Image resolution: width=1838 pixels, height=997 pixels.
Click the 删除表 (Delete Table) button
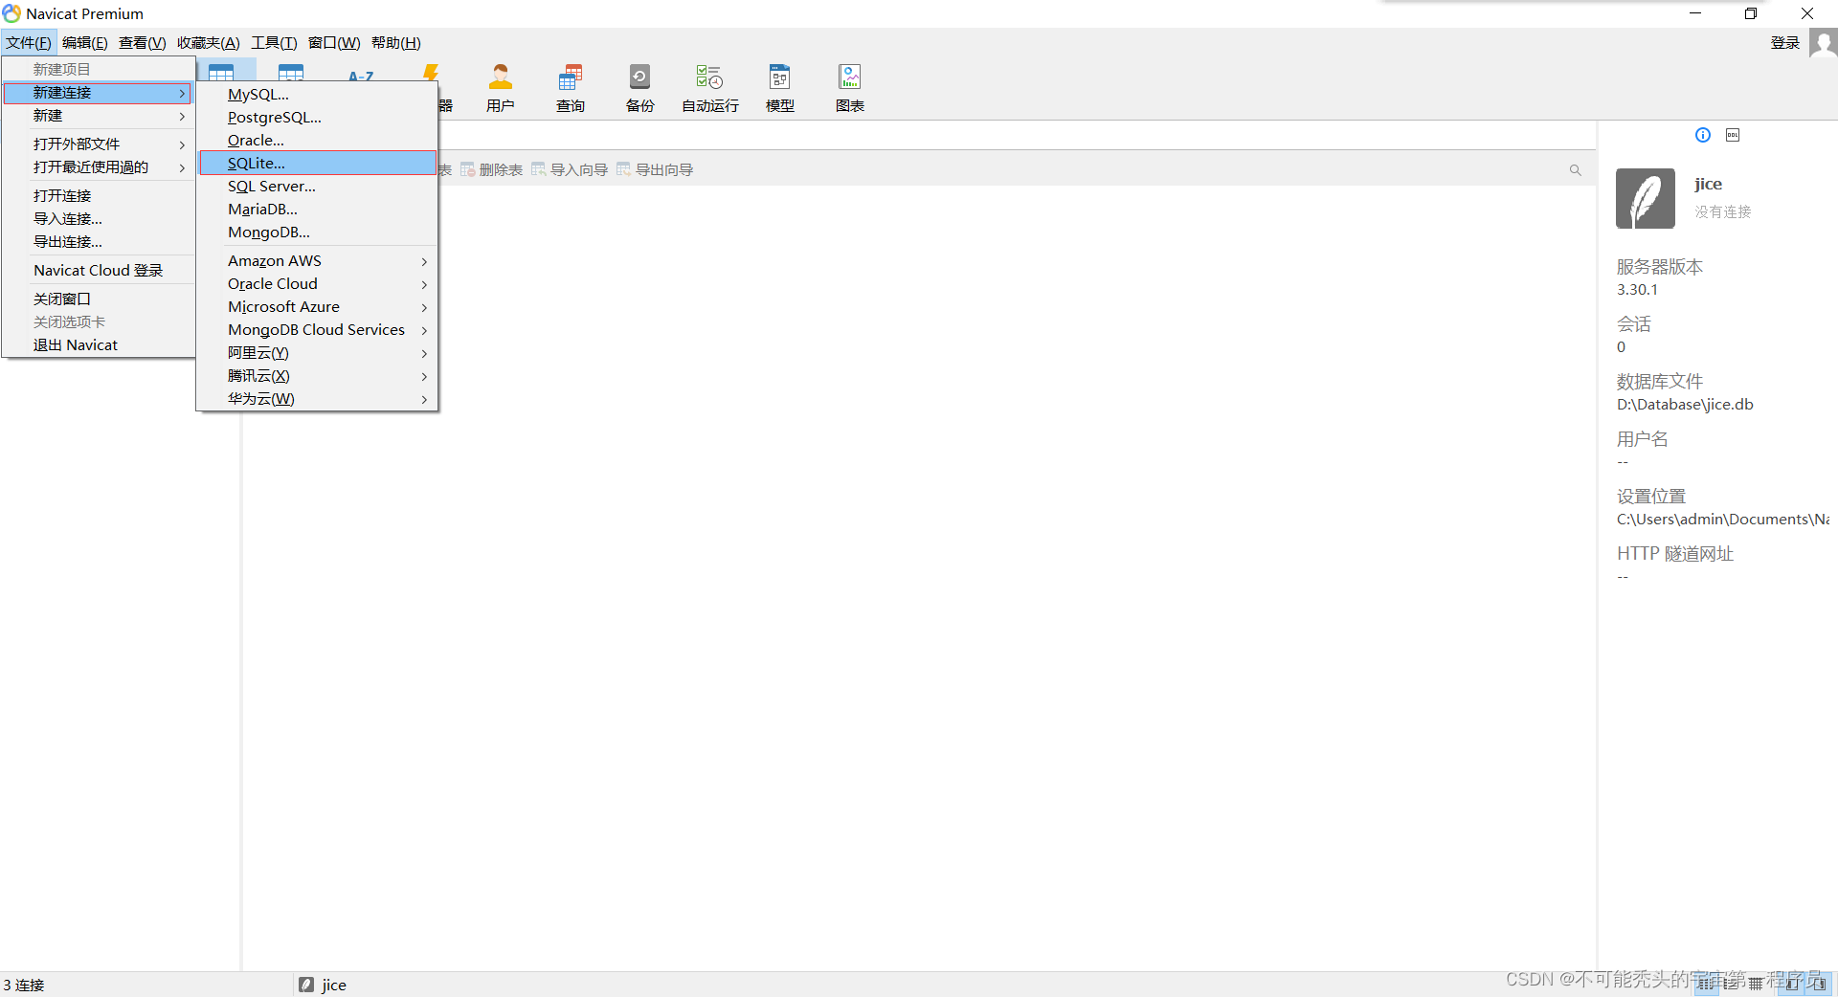click(491, 169)
